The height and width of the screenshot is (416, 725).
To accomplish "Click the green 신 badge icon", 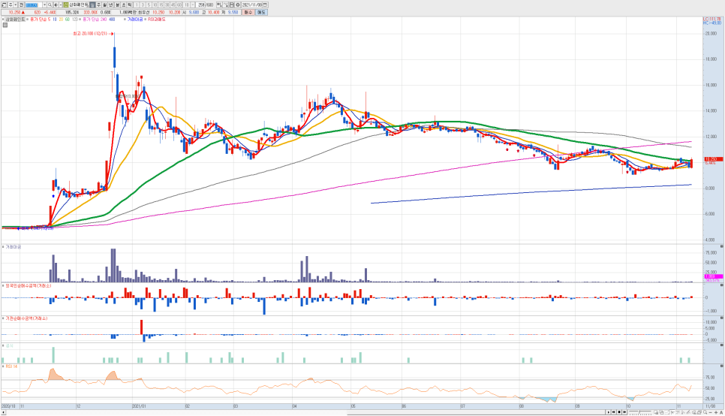I will 65,5.
